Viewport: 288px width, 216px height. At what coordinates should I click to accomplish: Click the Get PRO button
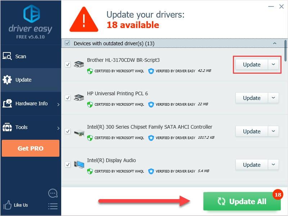(31, 148)
